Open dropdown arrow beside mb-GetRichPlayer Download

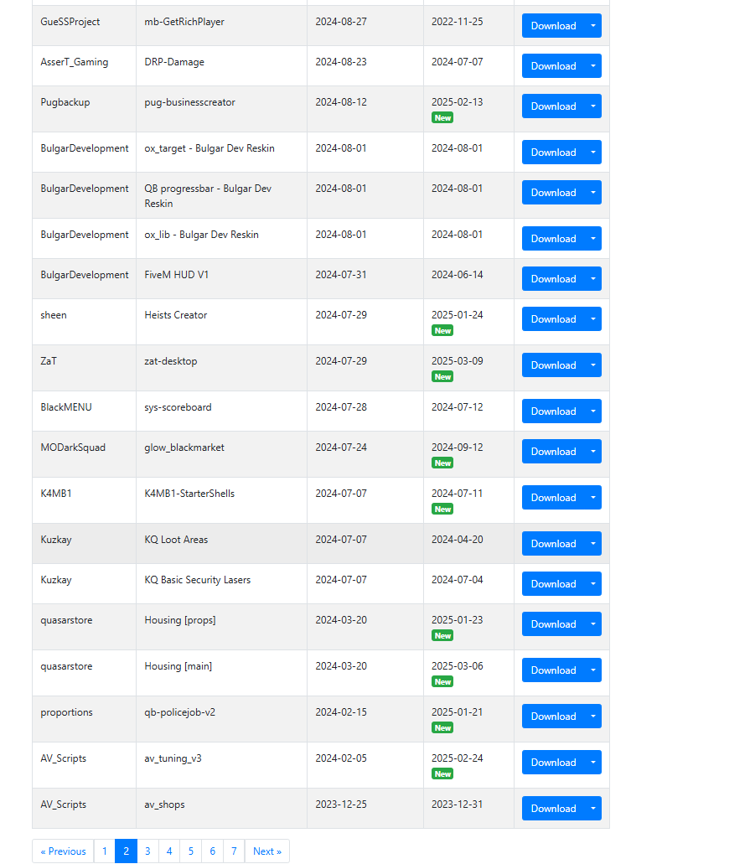pos(593,26)
